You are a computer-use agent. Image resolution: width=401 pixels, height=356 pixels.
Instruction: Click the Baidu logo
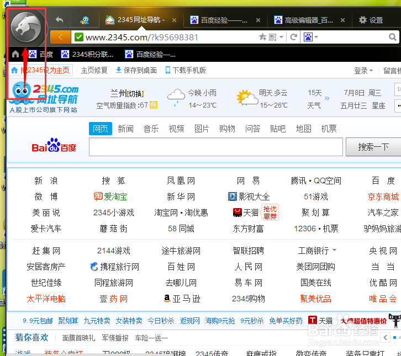coord(54,145)
